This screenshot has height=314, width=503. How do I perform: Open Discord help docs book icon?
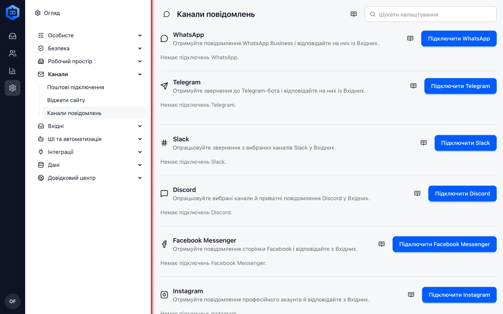(418, 194)
